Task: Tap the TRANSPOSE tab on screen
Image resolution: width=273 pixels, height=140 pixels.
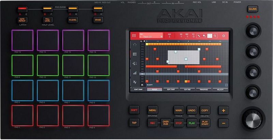Action: (204, 89)
